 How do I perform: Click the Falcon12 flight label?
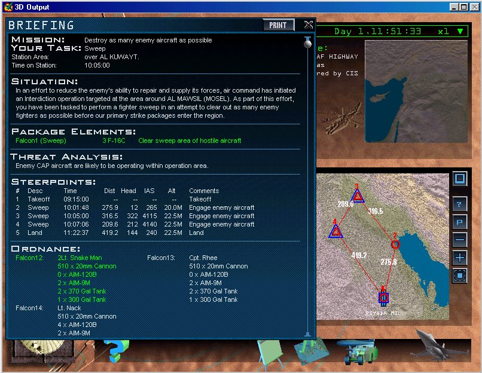pyautogui.click(x=29, y=258)
